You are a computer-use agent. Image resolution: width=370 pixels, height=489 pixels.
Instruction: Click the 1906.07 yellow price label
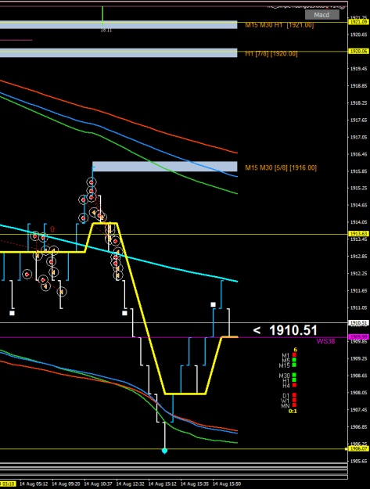pos(358,448)
